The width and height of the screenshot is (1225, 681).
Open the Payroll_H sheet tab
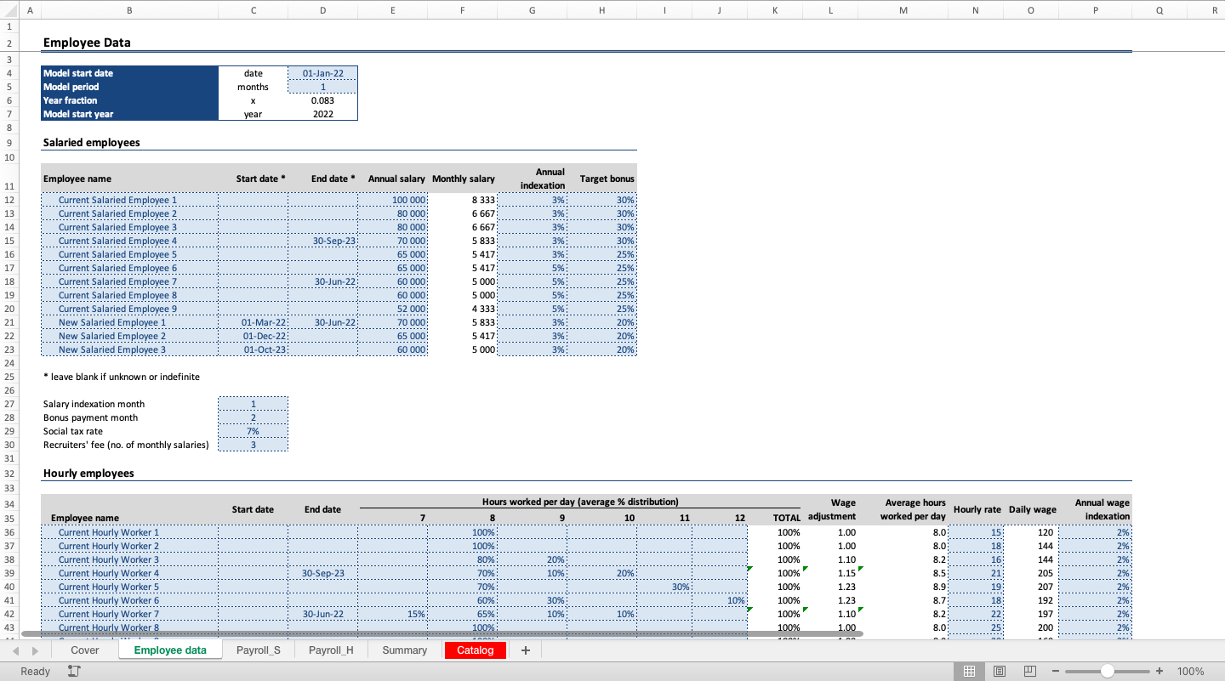click(x=331, y=650)
